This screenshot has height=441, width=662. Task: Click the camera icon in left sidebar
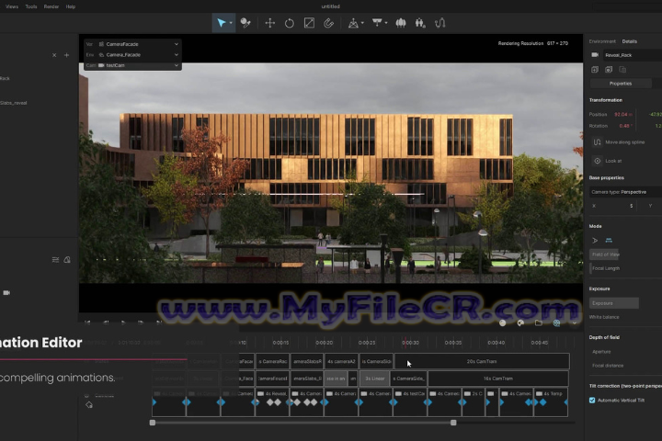click(6, 292)
